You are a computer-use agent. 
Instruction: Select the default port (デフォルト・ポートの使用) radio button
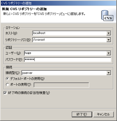tap(7, 79)
